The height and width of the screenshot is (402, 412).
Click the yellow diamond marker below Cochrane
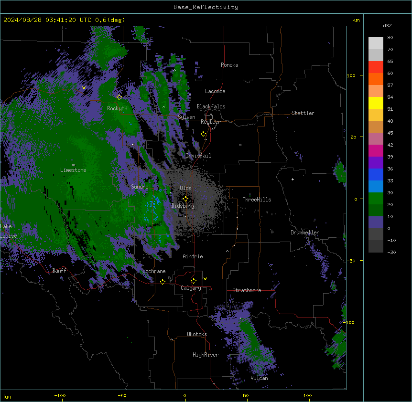pyautogui.click(x=163, y=282)
